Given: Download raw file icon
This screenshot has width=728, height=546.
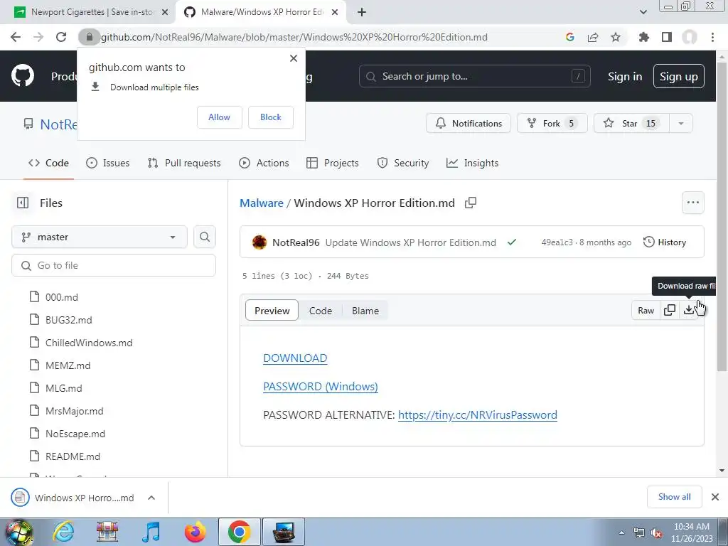Looking at the screenshot, I should 690,310.
